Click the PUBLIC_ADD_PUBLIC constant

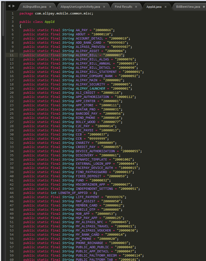tap(93, 247)
